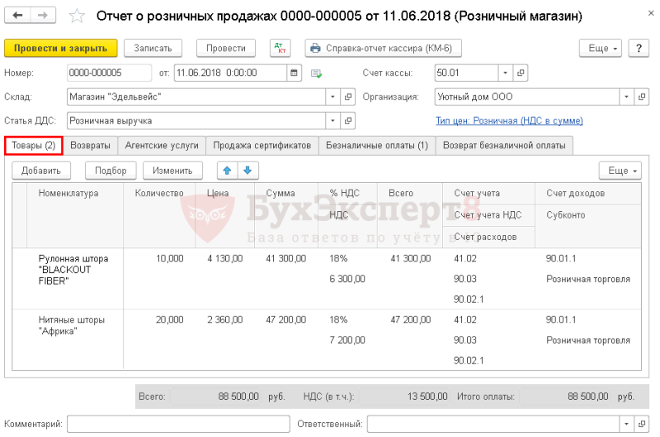Open the Счет кассы 50.01 entry icon
This screenshot has width=660, height=437.
point(521,73)
